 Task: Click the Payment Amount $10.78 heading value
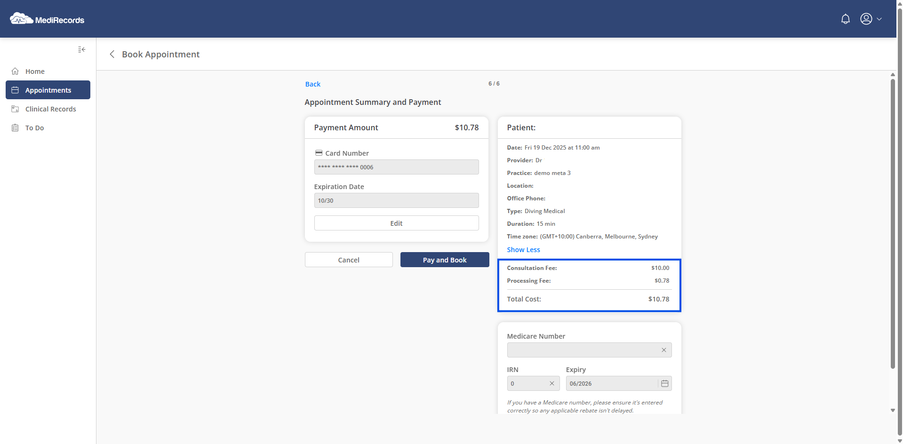click(x=467, y=127)
